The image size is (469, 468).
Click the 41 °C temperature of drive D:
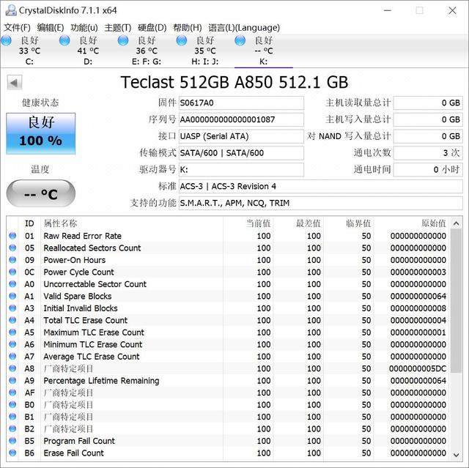click(x=88, y=51)
